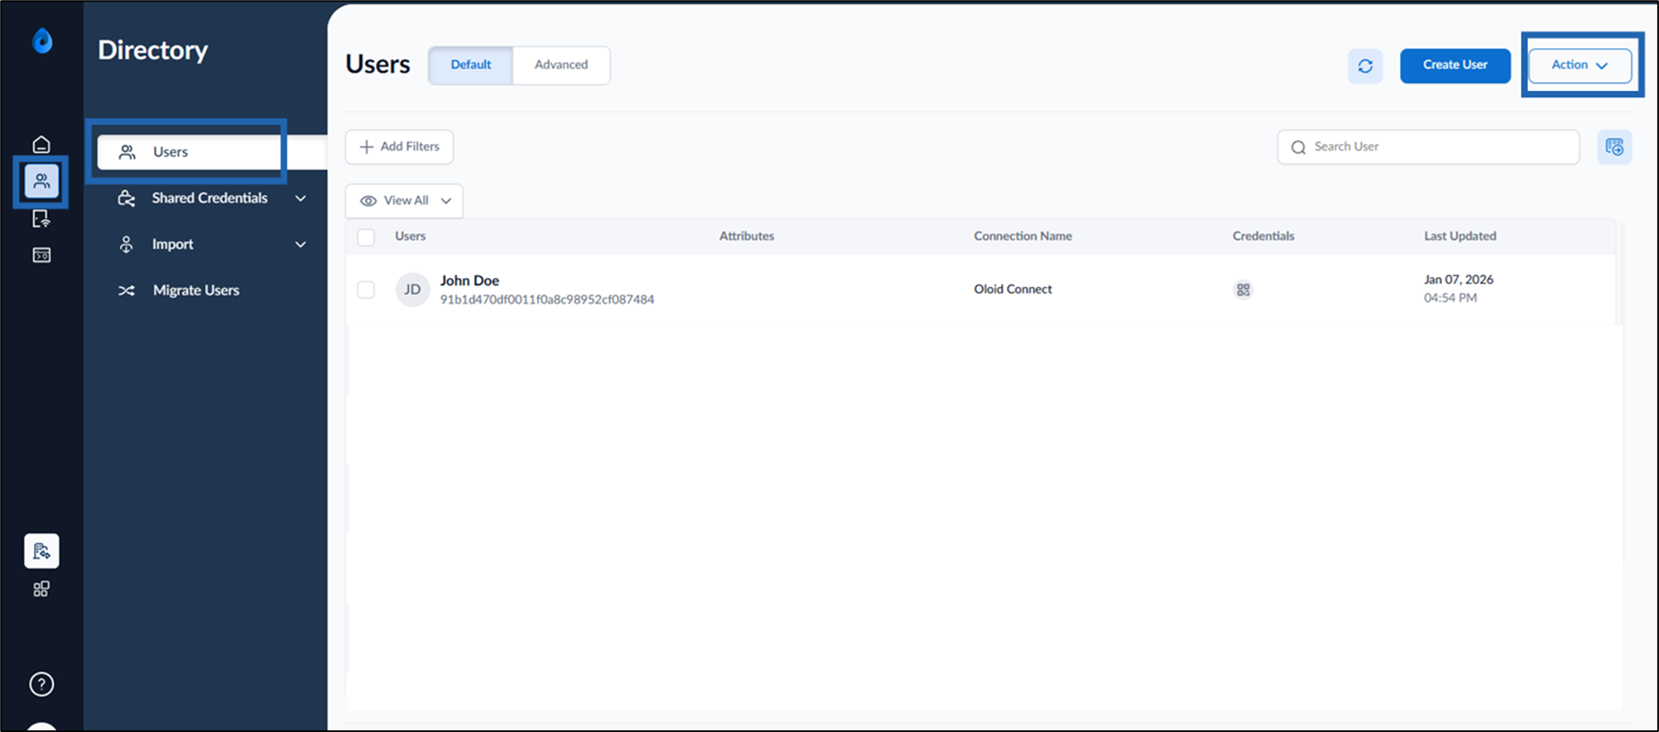Click the Attributes column header
This screenshot has width=1659, height=732.
[747, 237]
